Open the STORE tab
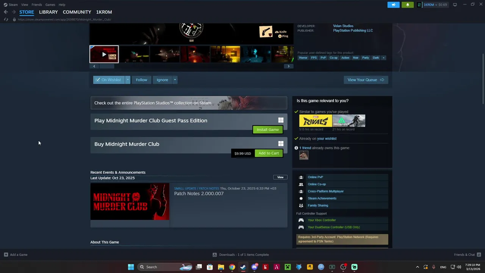The width and height of the screenshot is (485, 273). click(x=27, y=12)
